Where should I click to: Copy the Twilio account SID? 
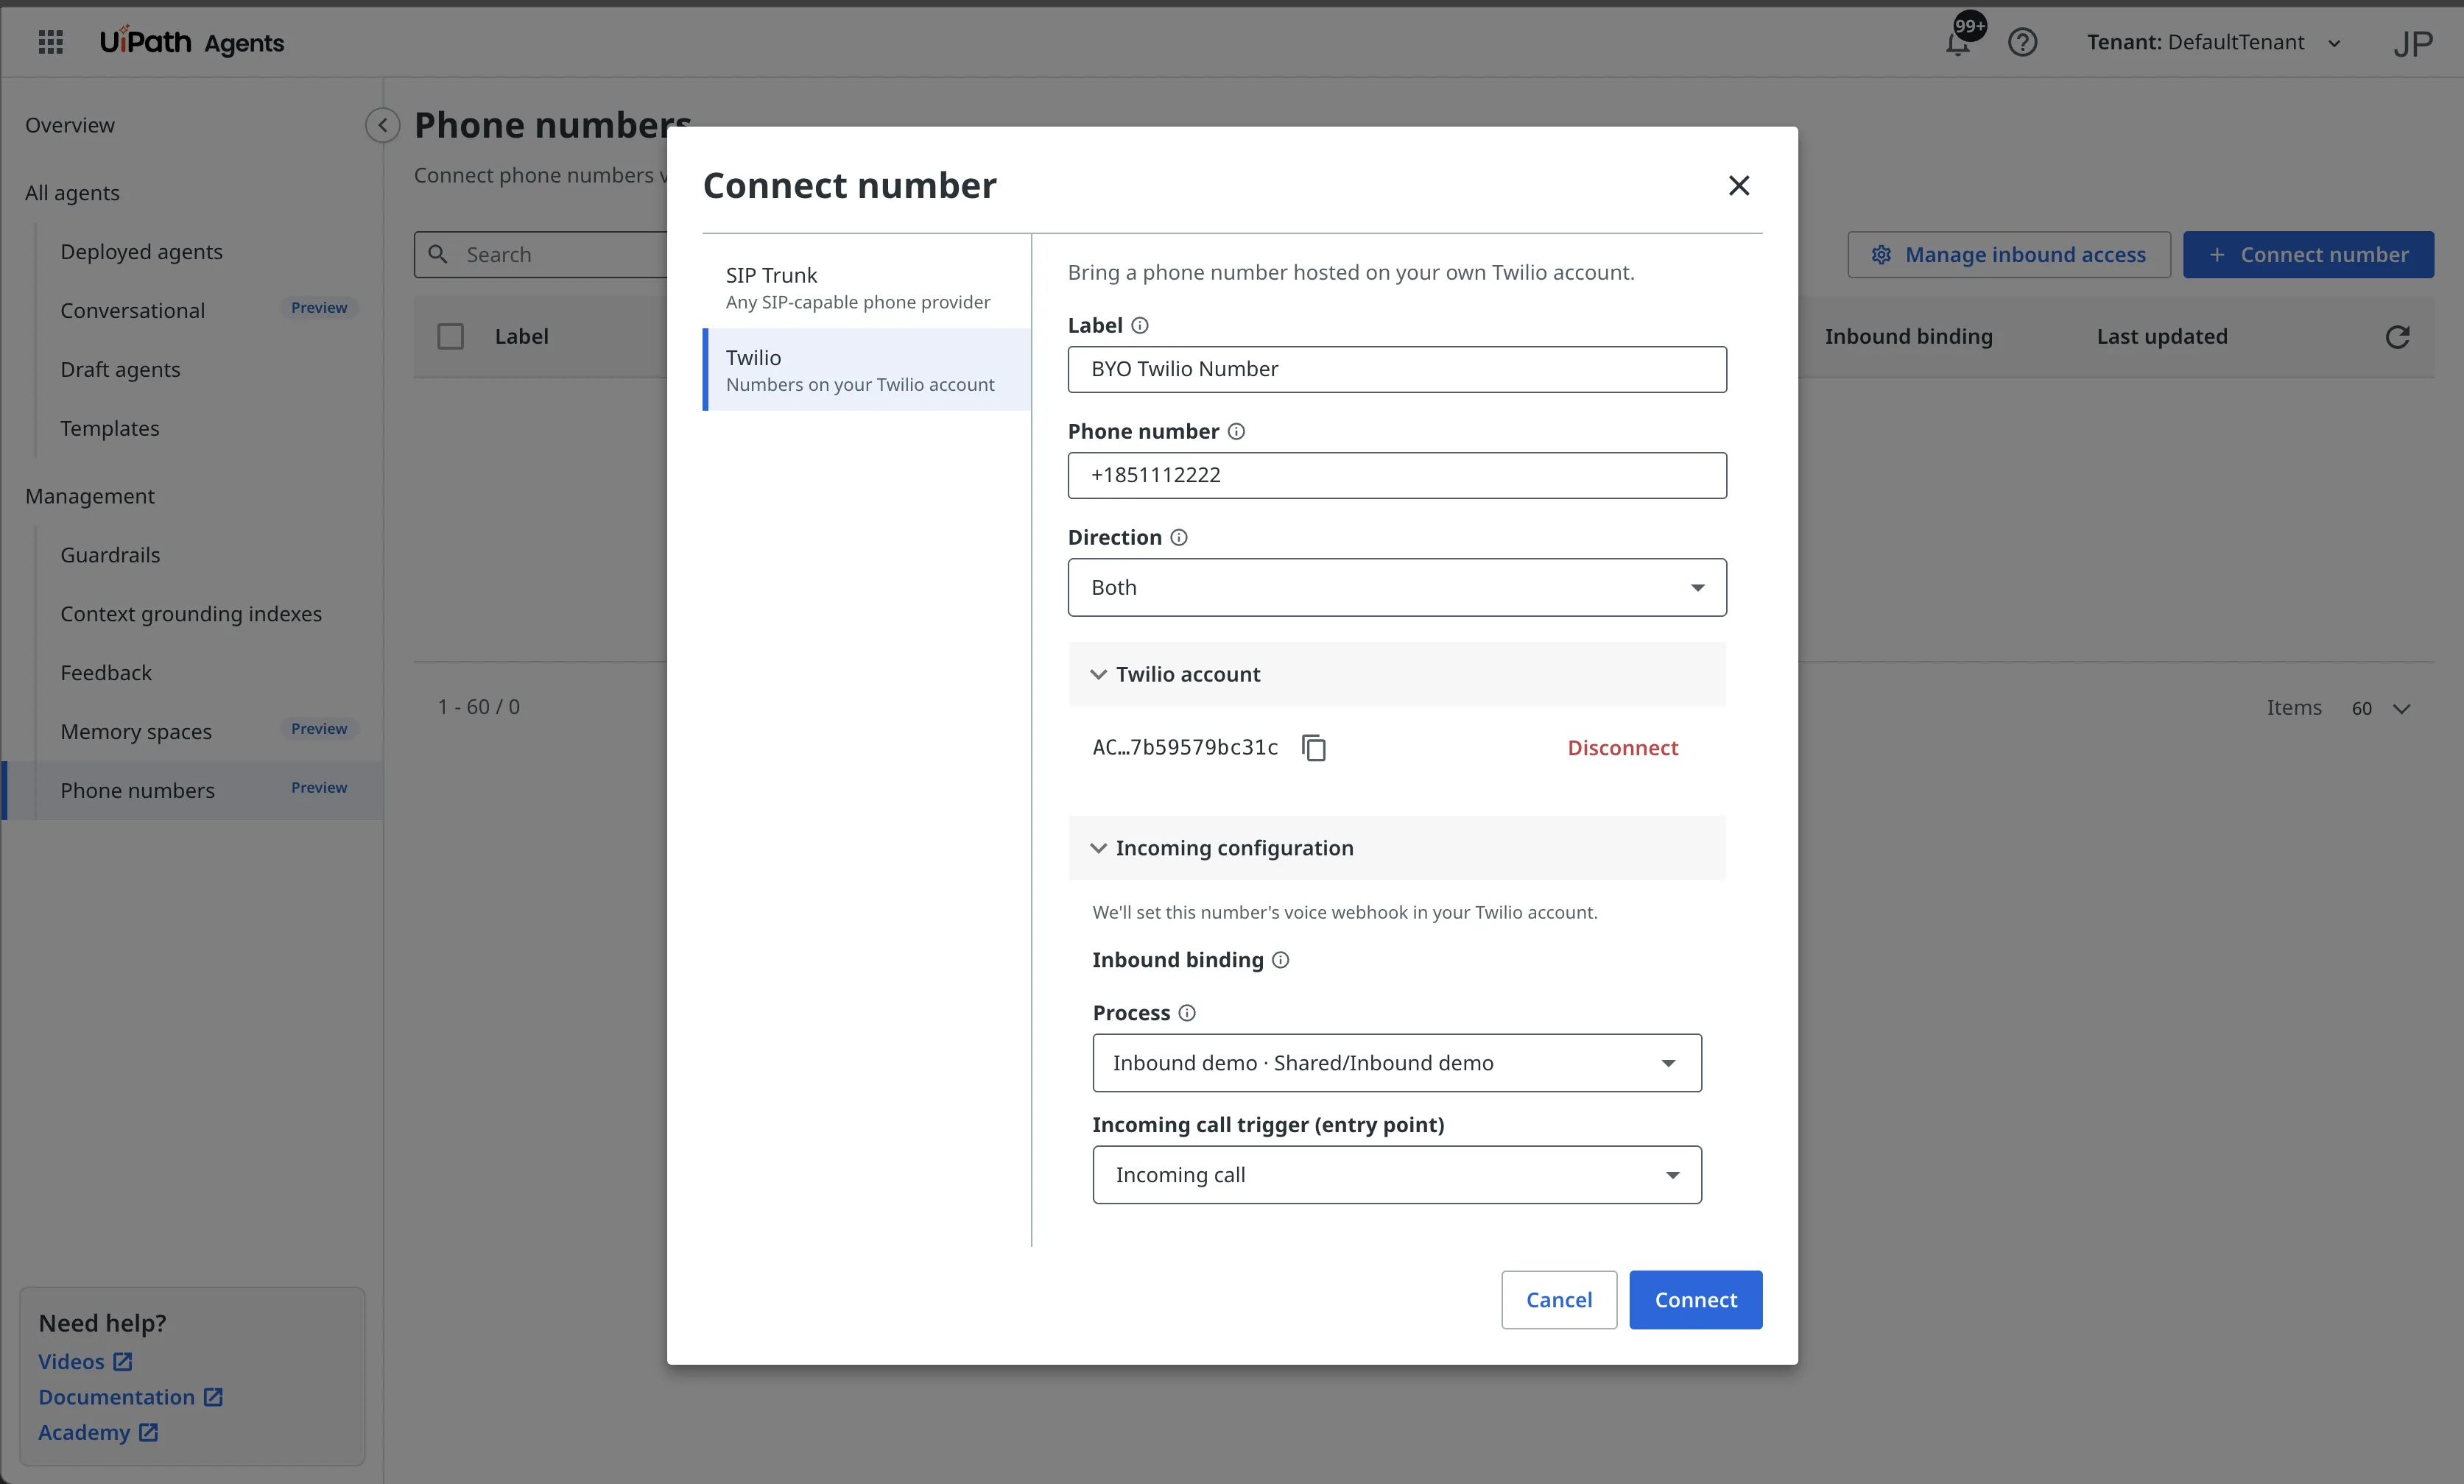coord(1314,747)
